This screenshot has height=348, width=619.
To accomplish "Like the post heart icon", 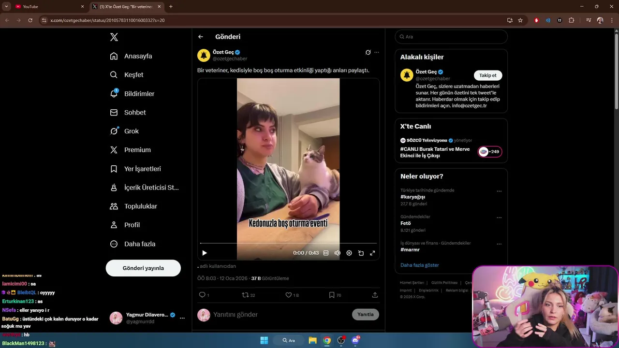I will click(289, 295).
